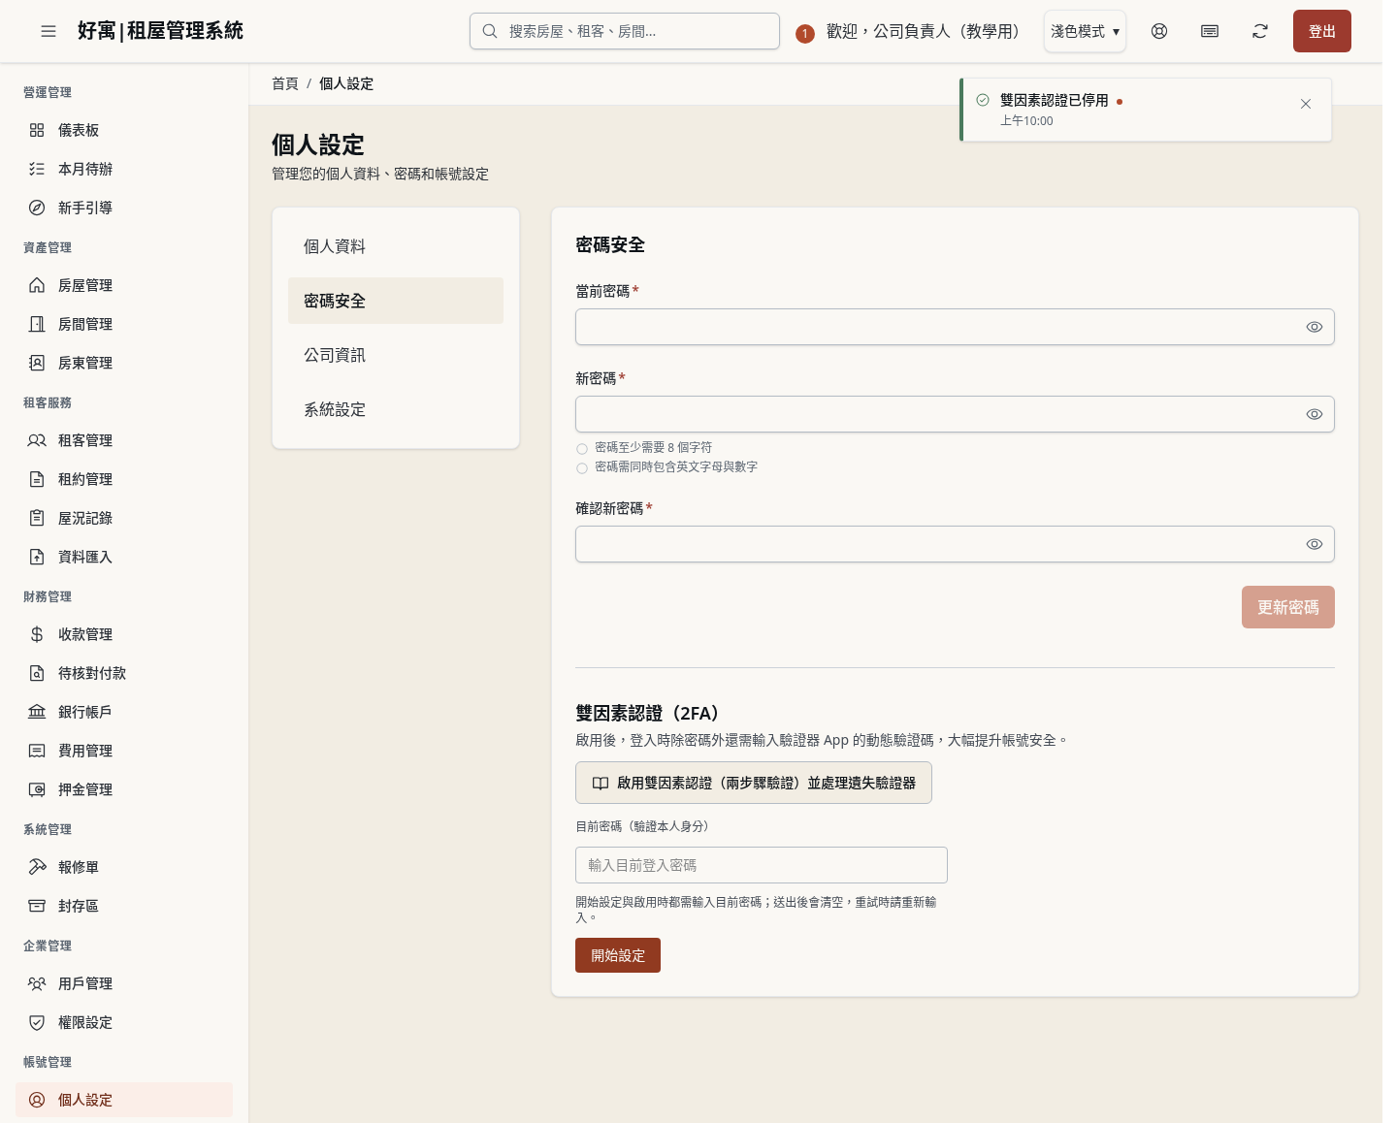The width and height of the screenshot is (1397, 1123).
Task: Click the keyboard shortcuts icon in header
Action: [1210, 31]
